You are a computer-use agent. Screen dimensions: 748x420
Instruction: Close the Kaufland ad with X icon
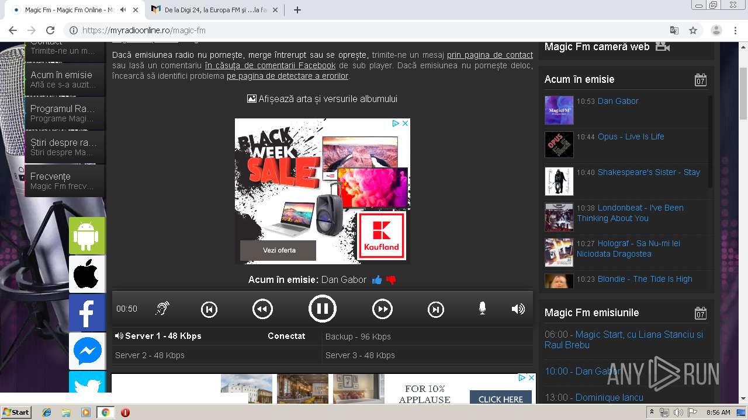pyautogui.click(x=405, y=123)
